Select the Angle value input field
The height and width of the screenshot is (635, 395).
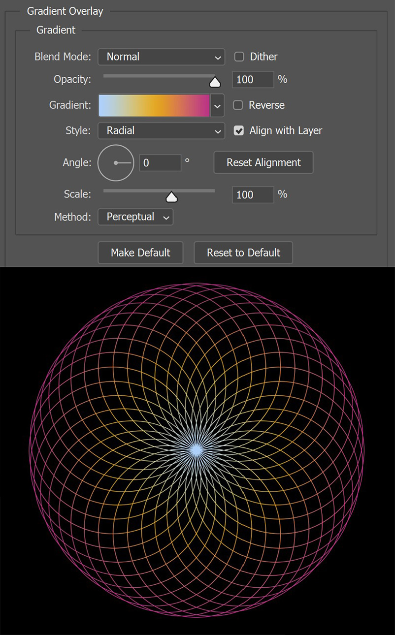click(160, 162)
